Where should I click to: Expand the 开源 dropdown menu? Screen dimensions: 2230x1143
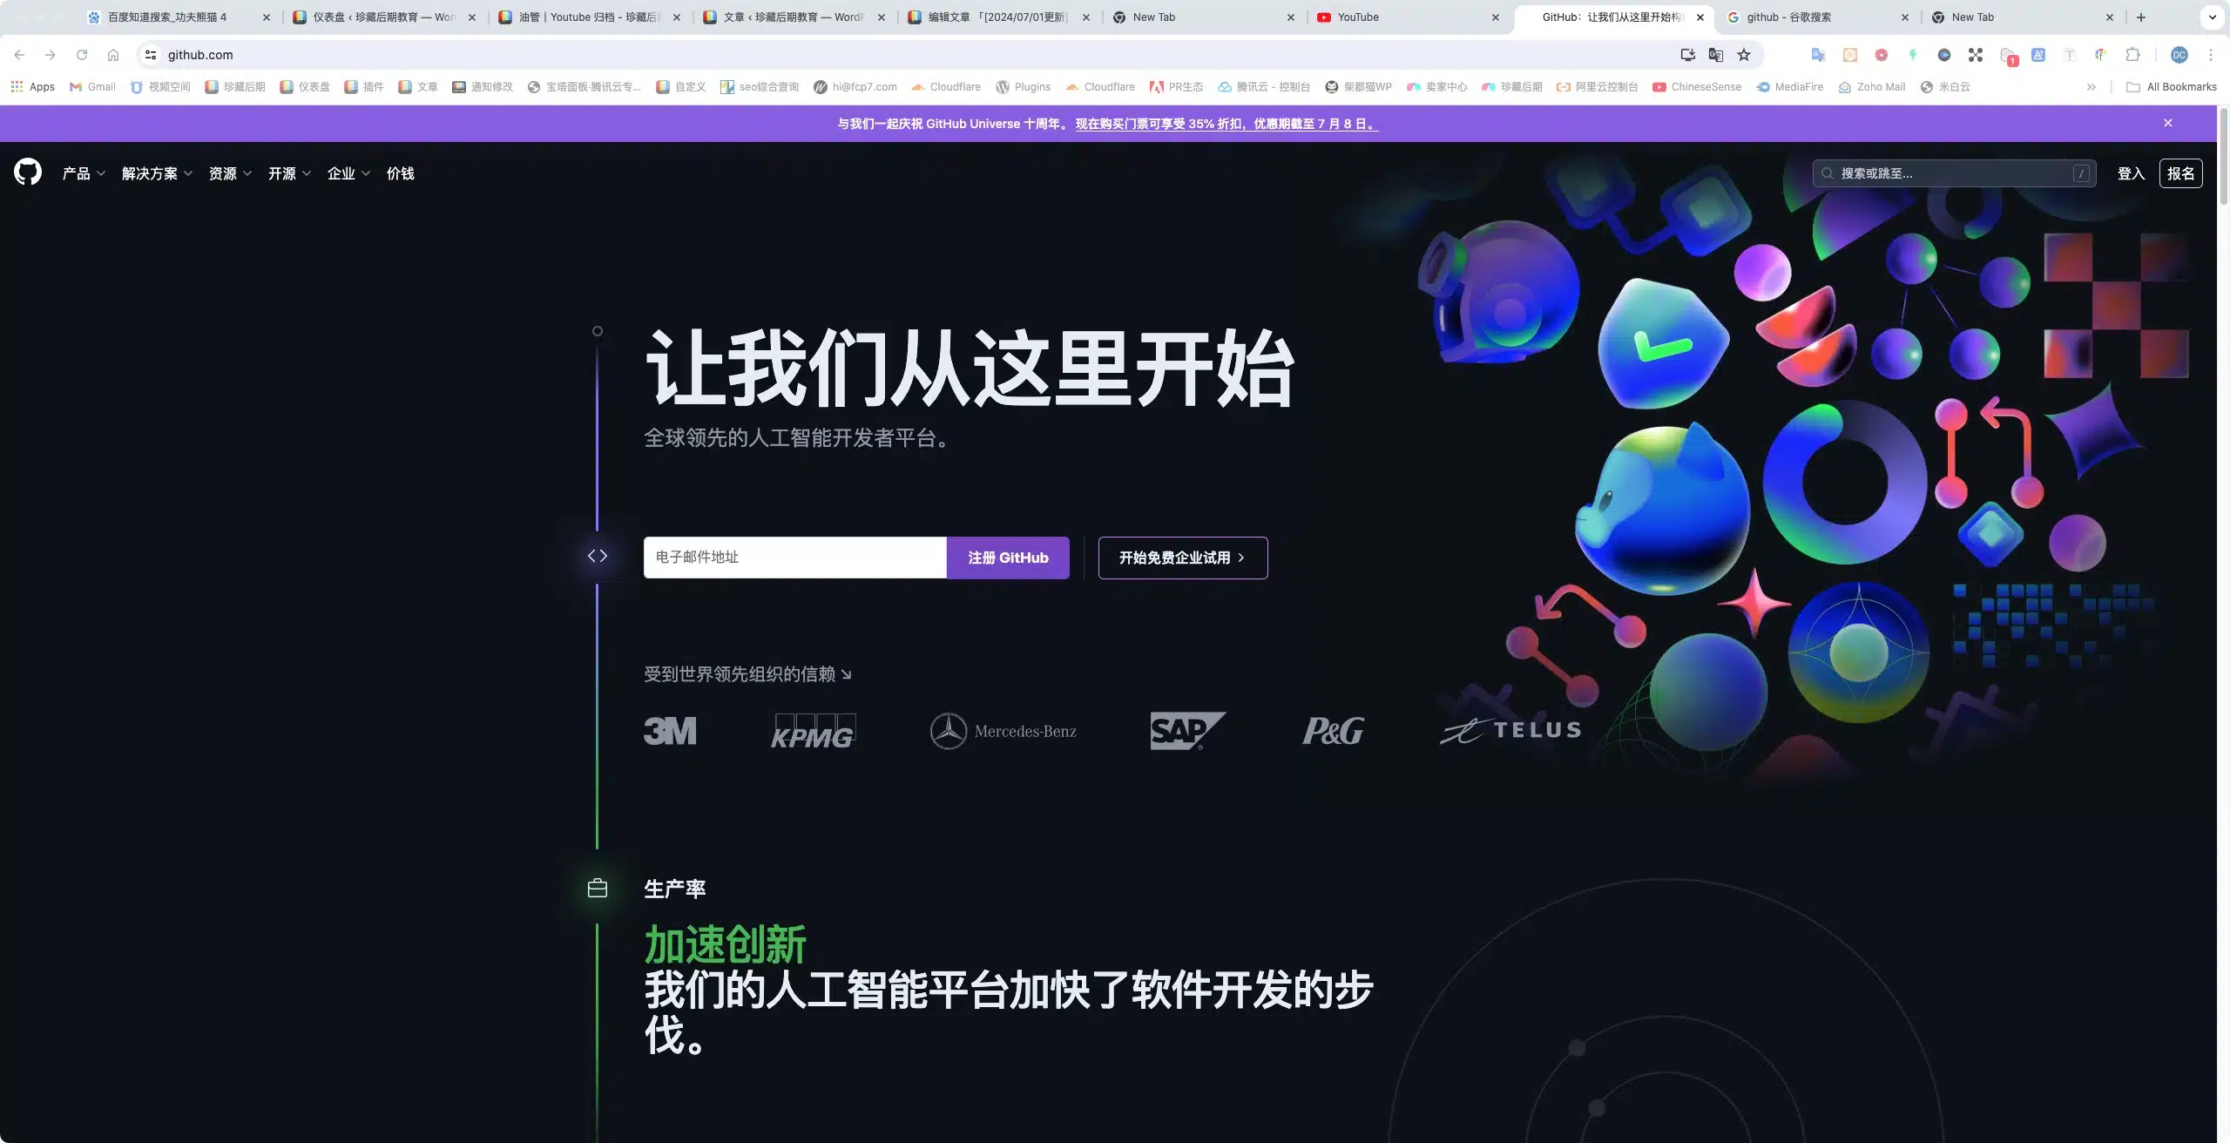coord(289,173)
